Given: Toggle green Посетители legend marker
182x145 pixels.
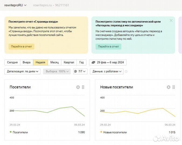Looking at the screenshot, I should (x=11, y=132).
